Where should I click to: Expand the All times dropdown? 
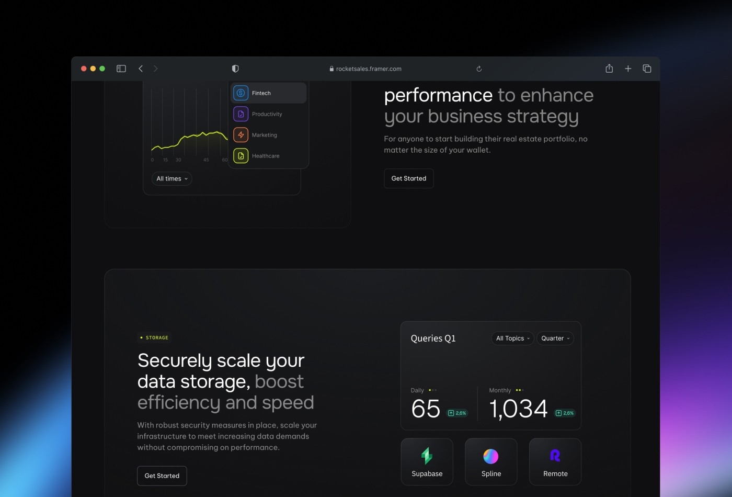tap(172, 179)
